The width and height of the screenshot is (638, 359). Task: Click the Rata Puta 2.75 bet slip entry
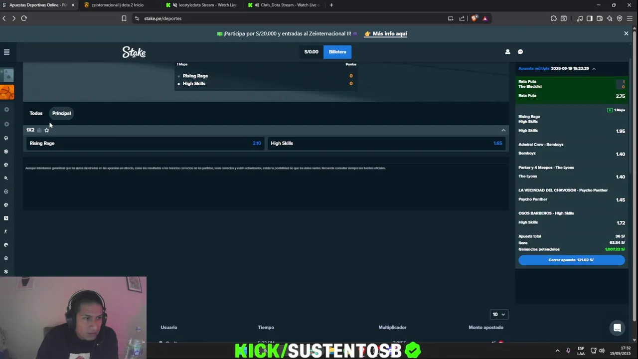point(571,89)
